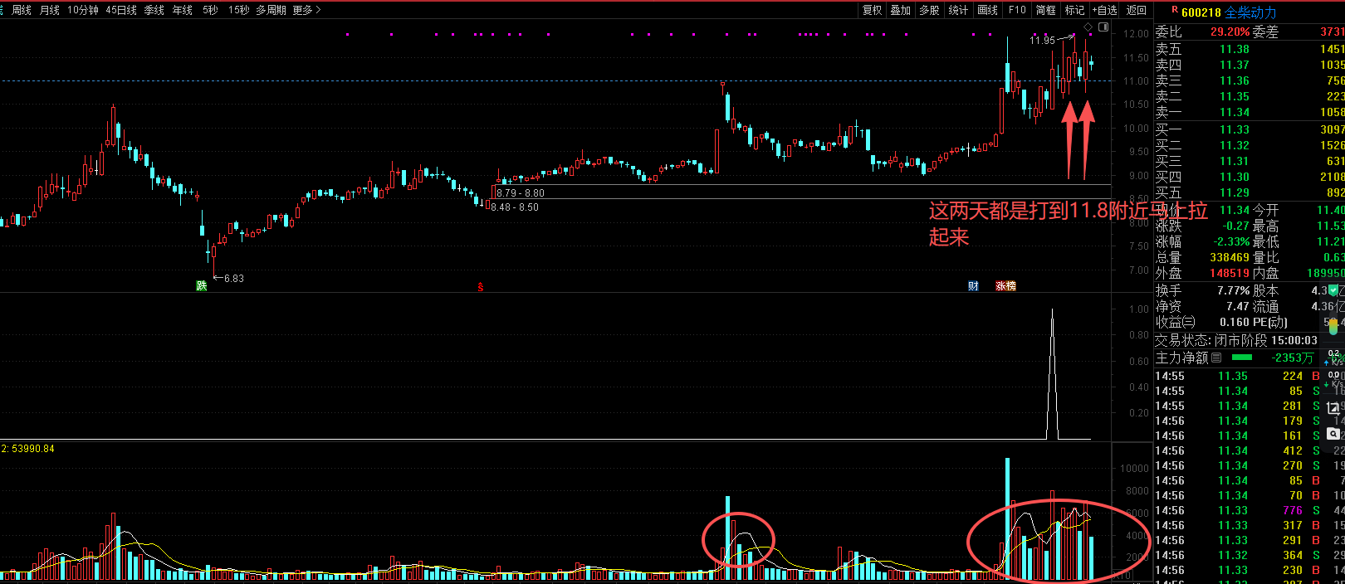This screenshot has height=584, width=1345.
Task: Add stock via +自选 button
Action: tap(1105, 10)
